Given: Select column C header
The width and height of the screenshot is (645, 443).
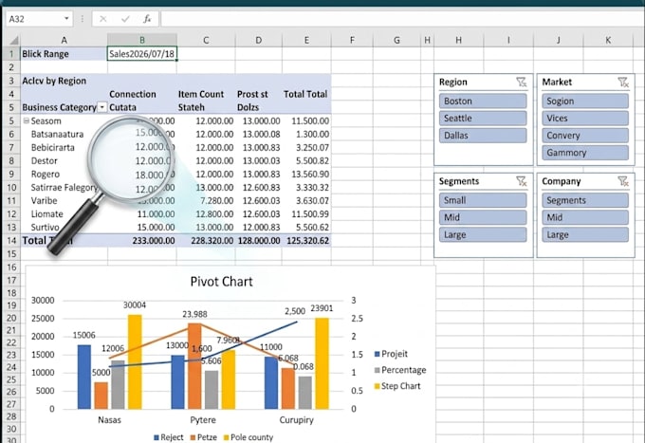Looking at the screenshot, I should coord(206,40).
